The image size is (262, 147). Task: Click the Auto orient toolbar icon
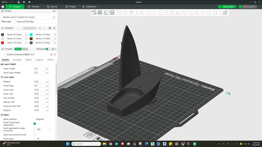(106, 13)
